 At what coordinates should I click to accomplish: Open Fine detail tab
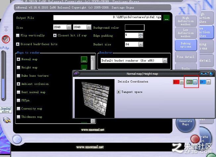(x=186, y=57)
